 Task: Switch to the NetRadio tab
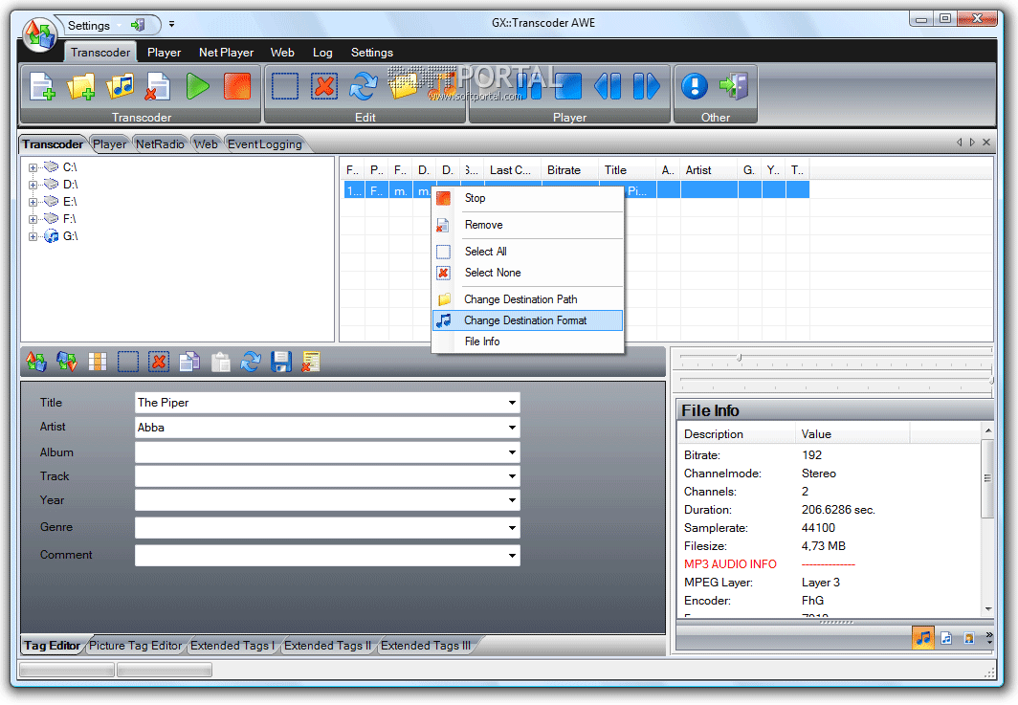[160, 144]
